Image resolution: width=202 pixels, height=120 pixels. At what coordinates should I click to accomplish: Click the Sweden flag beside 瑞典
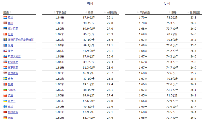5,79
